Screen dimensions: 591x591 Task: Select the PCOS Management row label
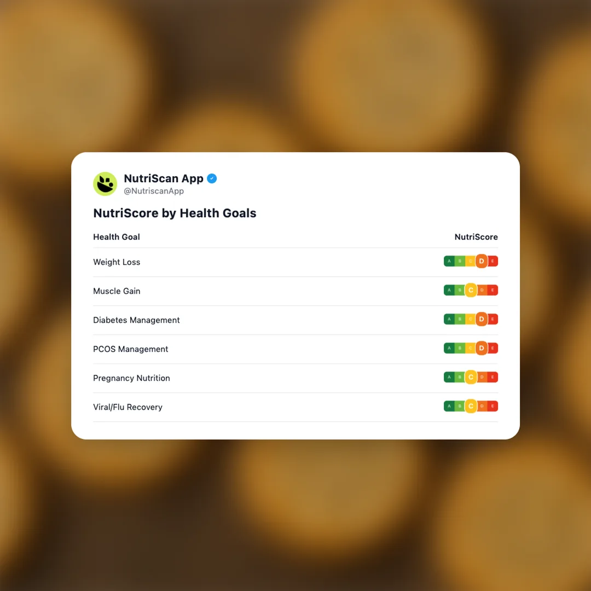[x=131, y=349]
